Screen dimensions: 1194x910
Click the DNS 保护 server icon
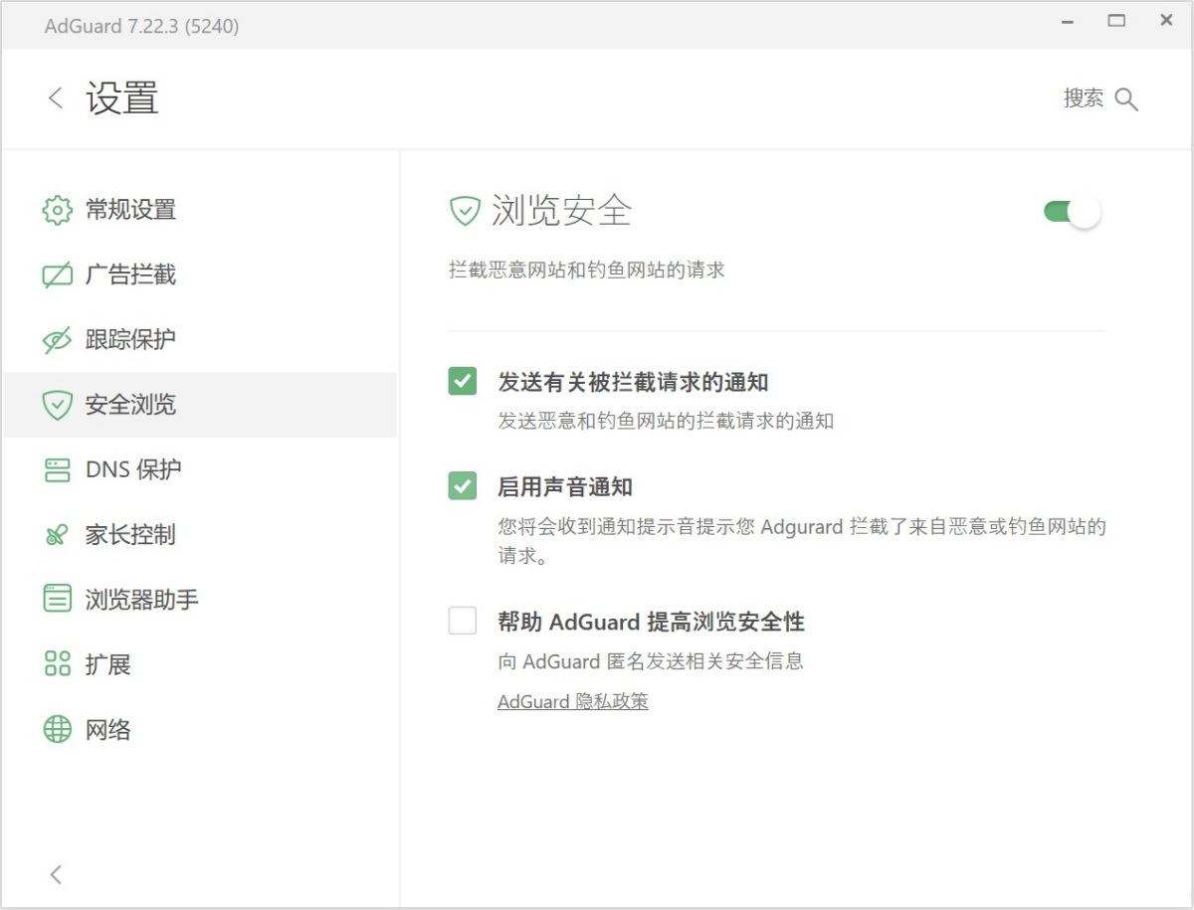tap(58, 470)
